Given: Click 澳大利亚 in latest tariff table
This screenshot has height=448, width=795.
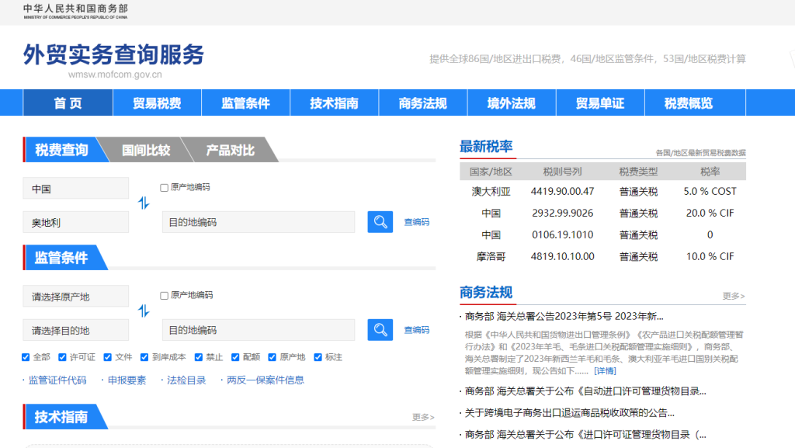Looking at the screenshot, I should pyautogui.click(x=491, y=192).
